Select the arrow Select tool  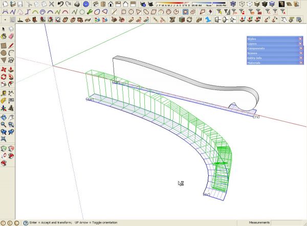[4, 29]
